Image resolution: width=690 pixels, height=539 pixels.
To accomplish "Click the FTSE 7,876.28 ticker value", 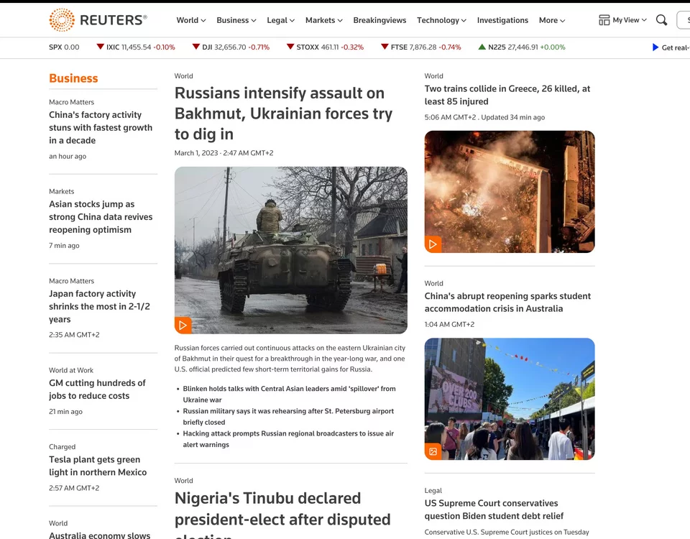I will tap(423, 47).
